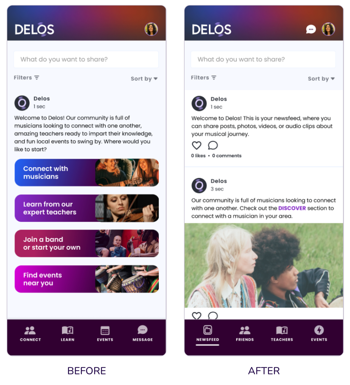Open the Filters control in Before screen
Viewport: 350px width, 385px height.
(x=27, y=78)
